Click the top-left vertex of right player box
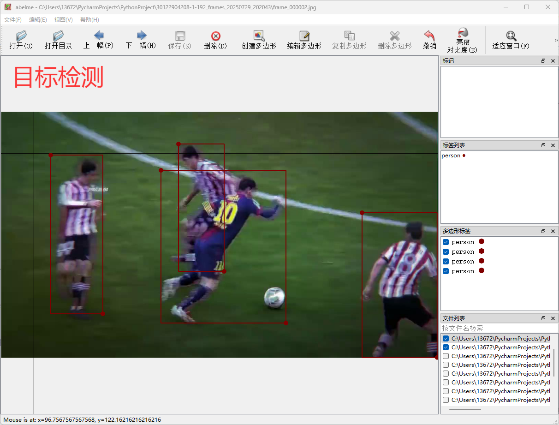 coord(362,213)
